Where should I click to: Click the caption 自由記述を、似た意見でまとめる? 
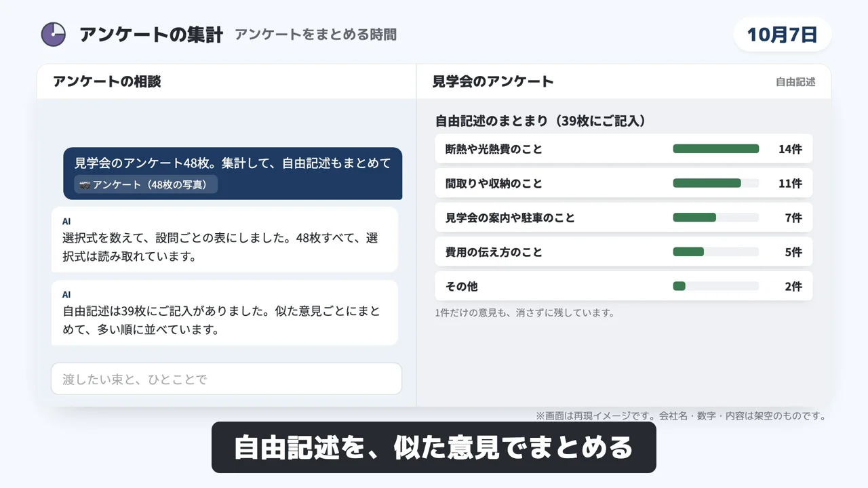(434, 447)
